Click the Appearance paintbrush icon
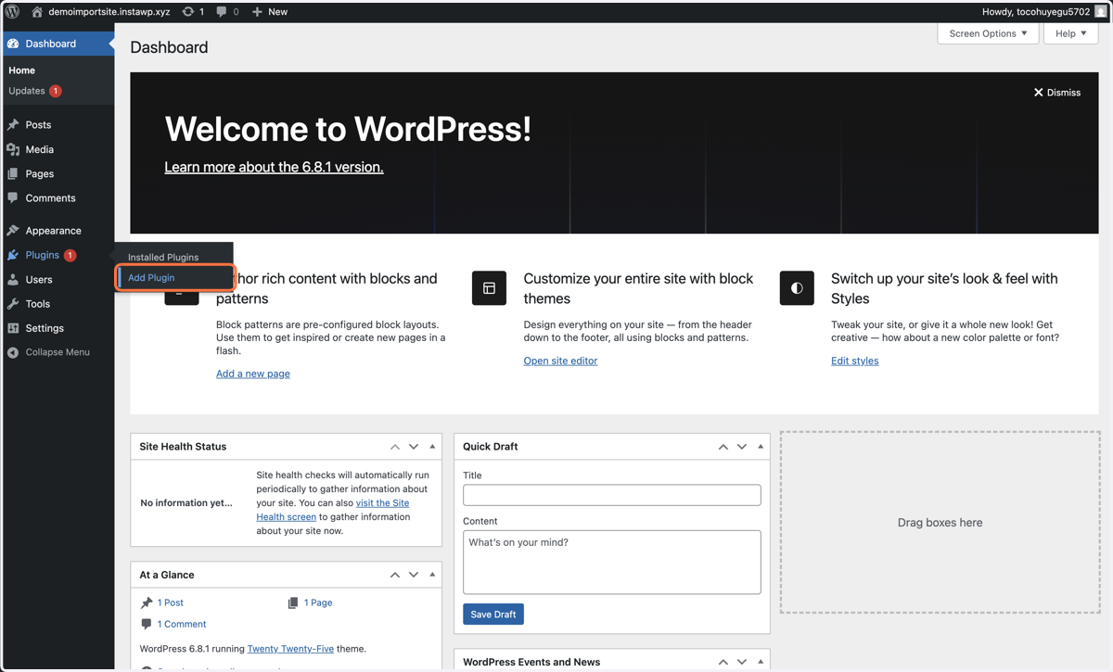Screen dimensions: 1113x672 point(13,231)
